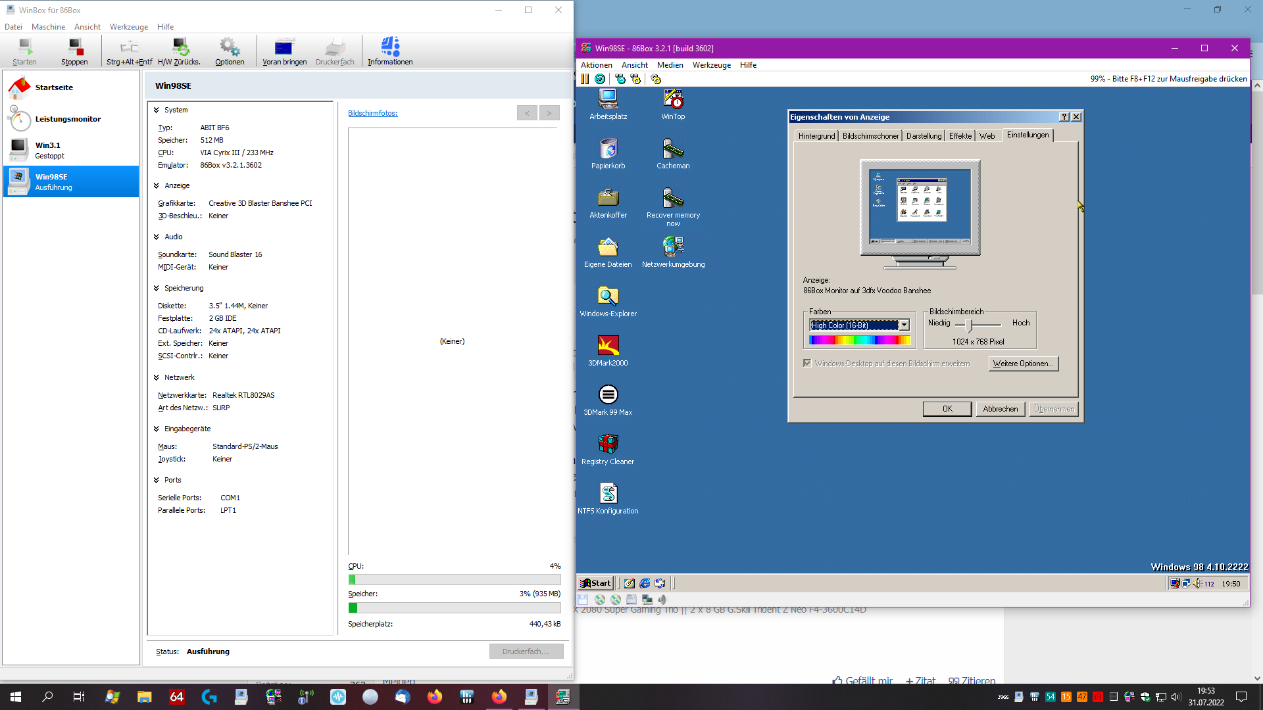
Task: Click the Bildschirmbereich resolution slider
Action: coord(969,325)
